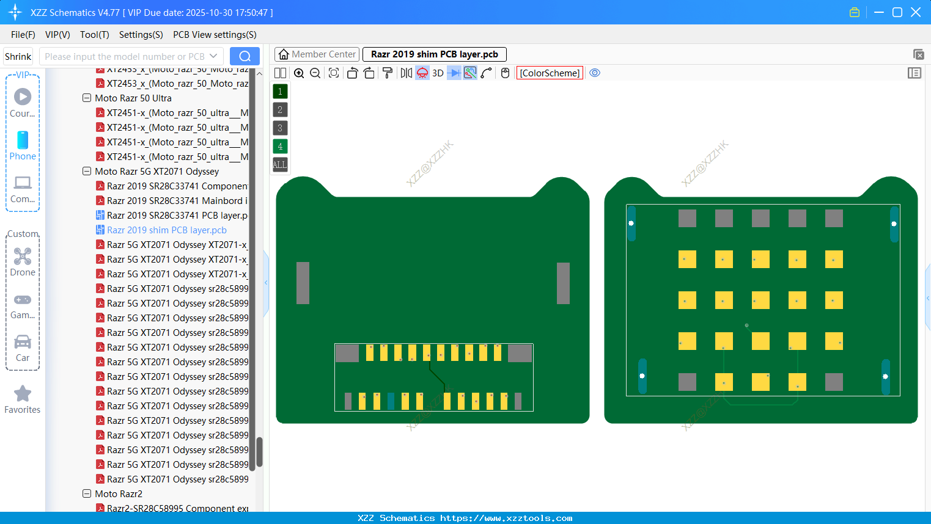This screenshot has width=931, height=524.
Task: Open mouse settings via the mouse icon
Action: click(x=504, y=73)
